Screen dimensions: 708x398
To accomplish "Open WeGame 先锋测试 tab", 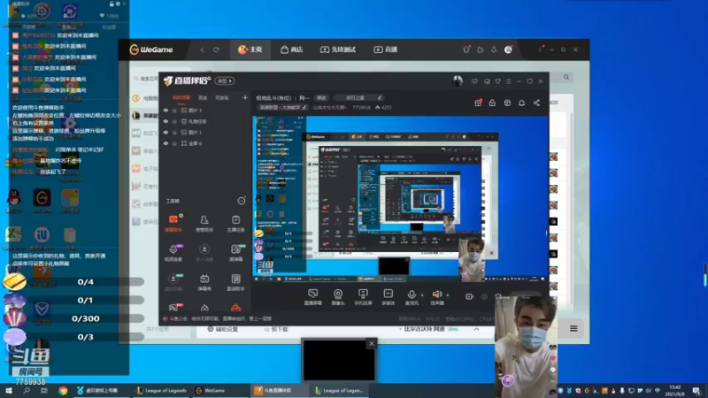I will coord(338,50).
